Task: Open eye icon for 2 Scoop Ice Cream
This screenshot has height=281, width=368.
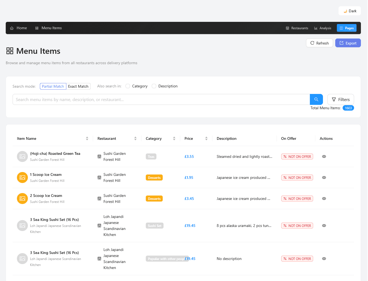Action: coord(324,199)
